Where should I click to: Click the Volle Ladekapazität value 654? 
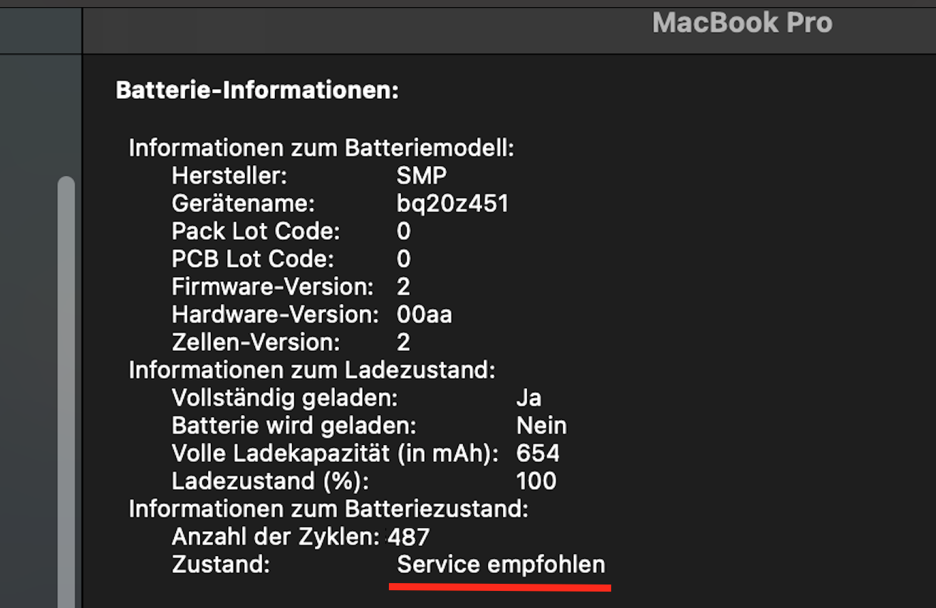coord(538,454)
